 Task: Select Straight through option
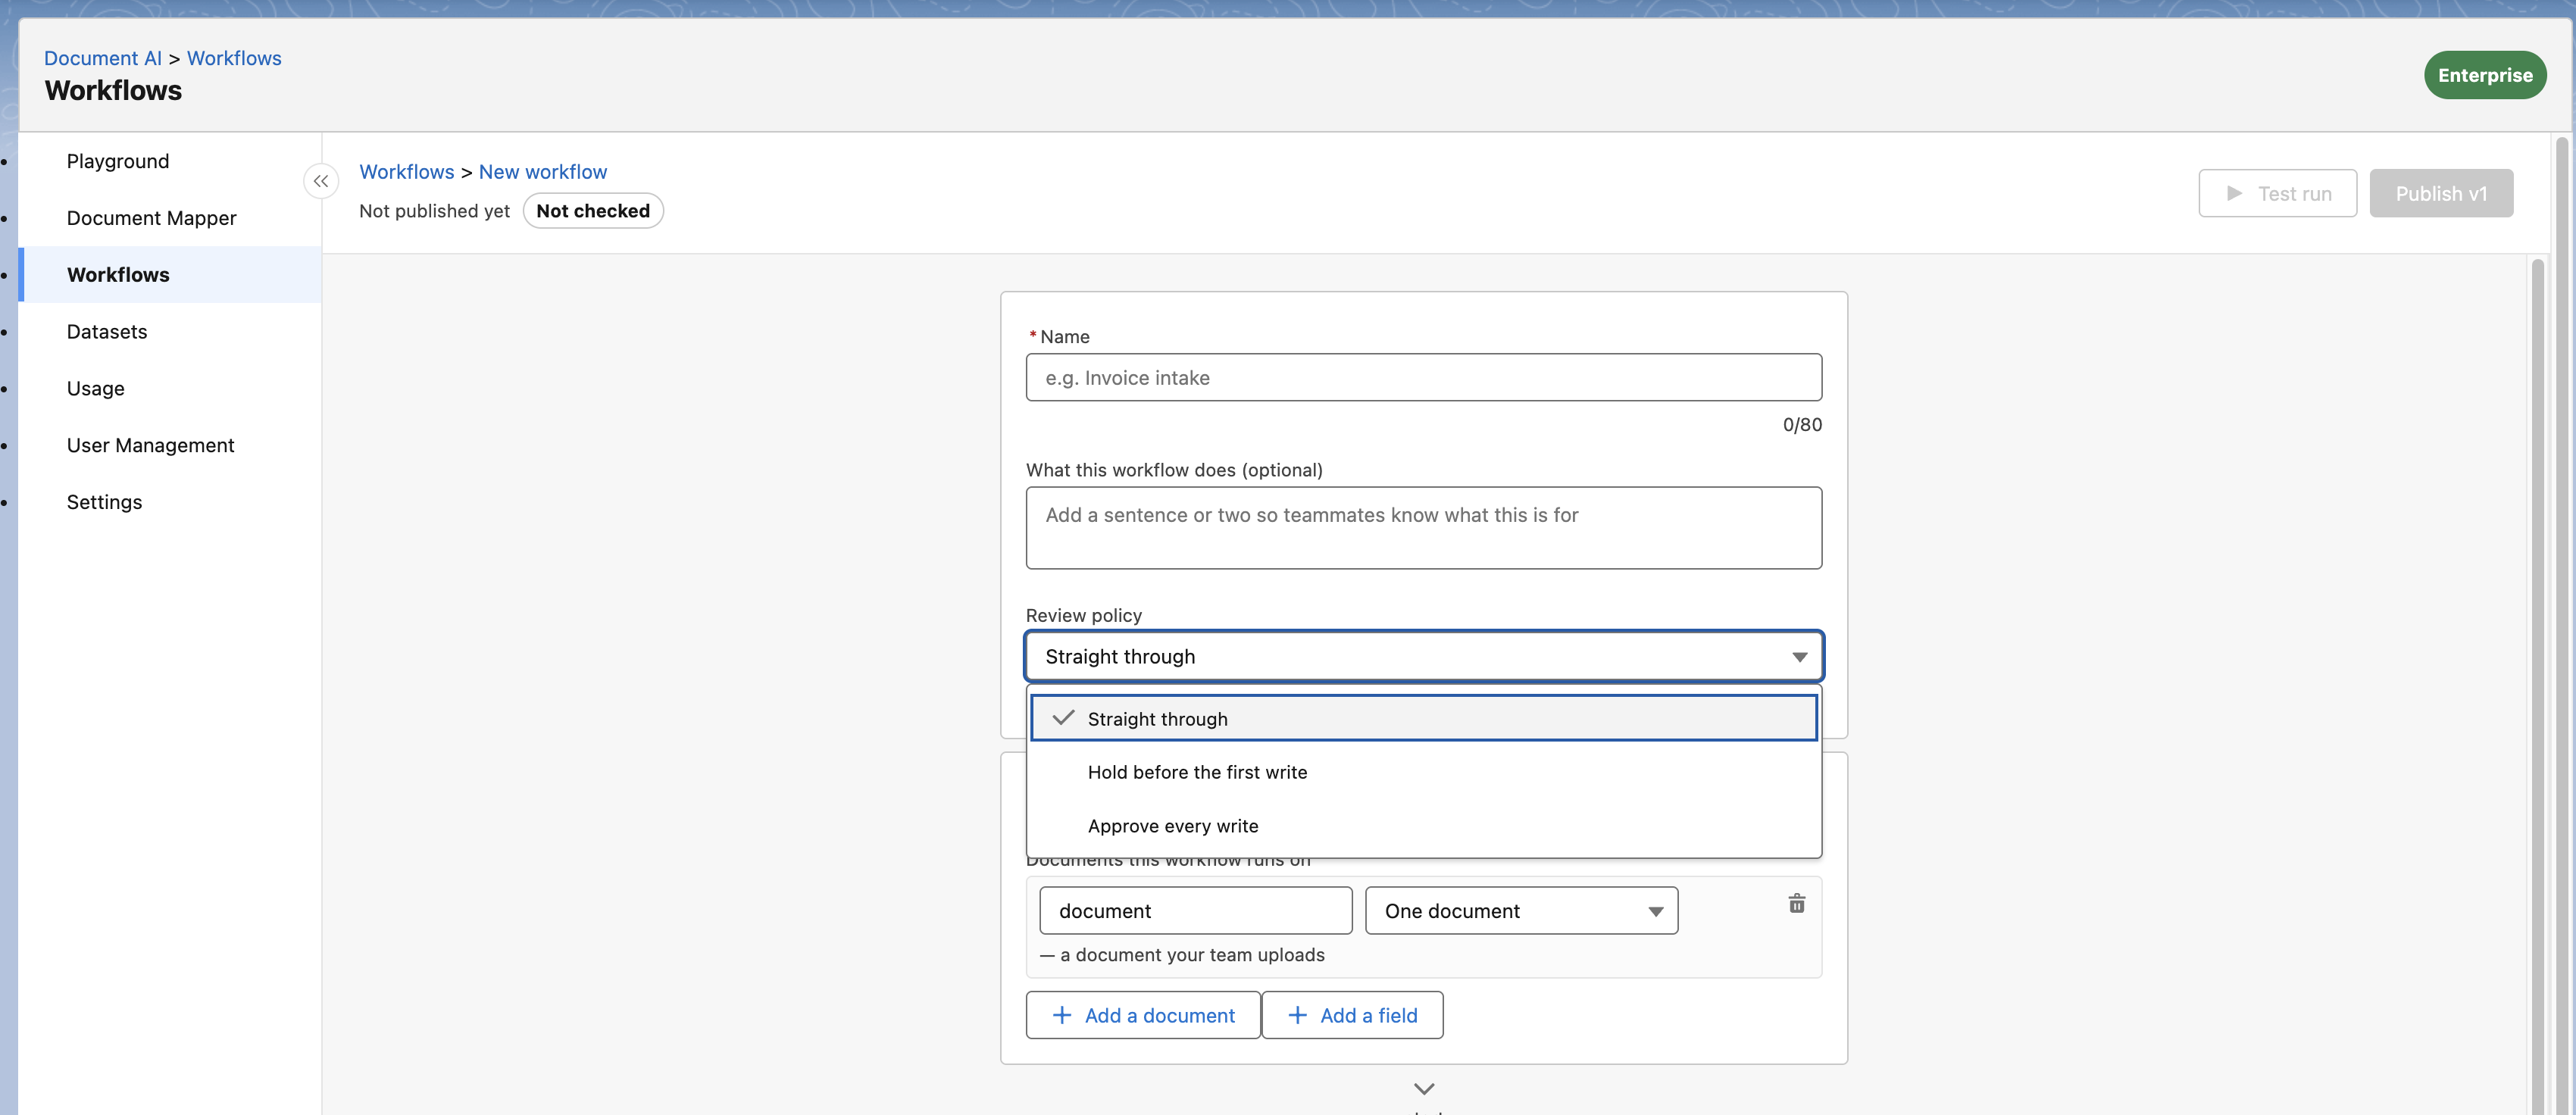tap(1423, 718)
